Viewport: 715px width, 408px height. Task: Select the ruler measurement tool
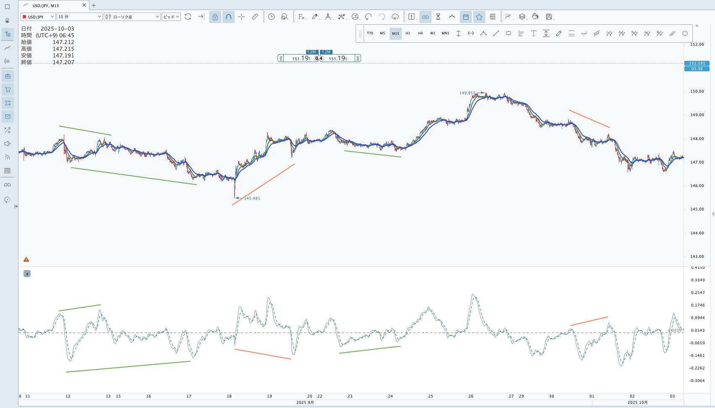pyautogui.click(x=255, y=17)
